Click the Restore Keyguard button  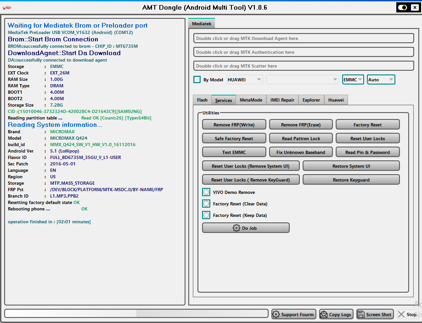click(351, 180)
